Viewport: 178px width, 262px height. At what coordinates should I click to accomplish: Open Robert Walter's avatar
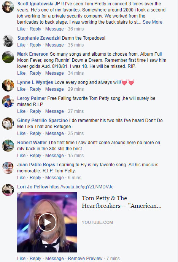8,146
